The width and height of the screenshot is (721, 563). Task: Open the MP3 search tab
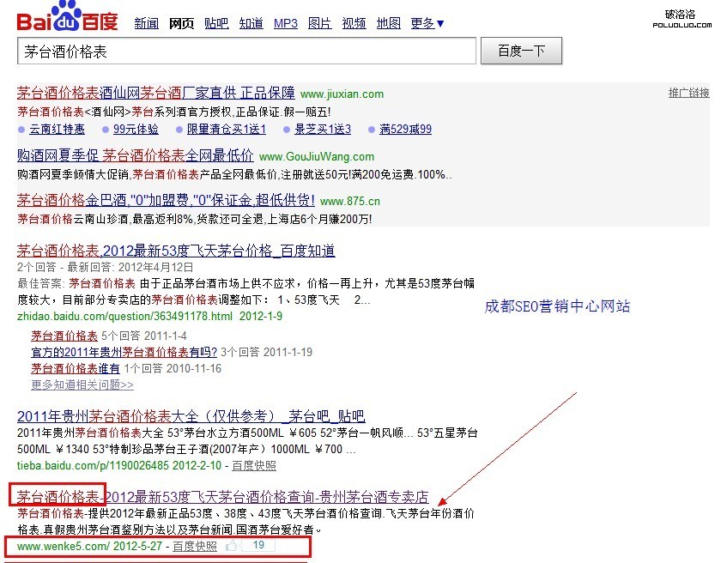pyautogui.click(x=285, y=23)
